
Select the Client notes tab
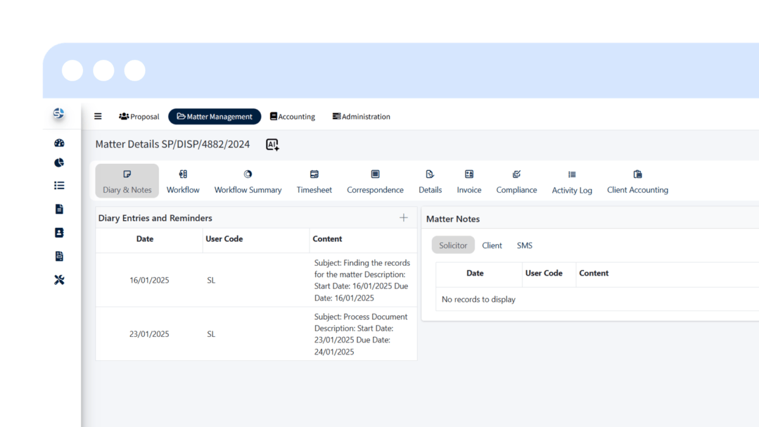(492, 245)
